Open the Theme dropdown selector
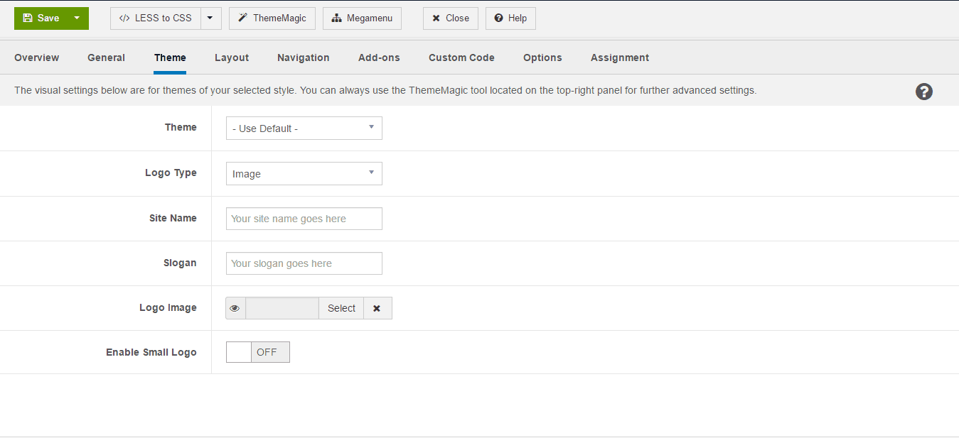959x438 pixels. [304, 128]
